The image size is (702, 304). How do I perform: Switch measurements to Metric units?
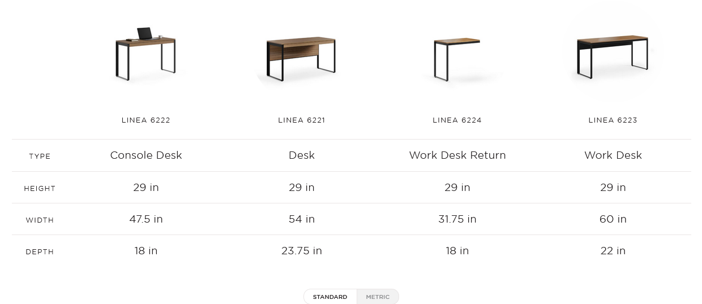tap(378, 297)
